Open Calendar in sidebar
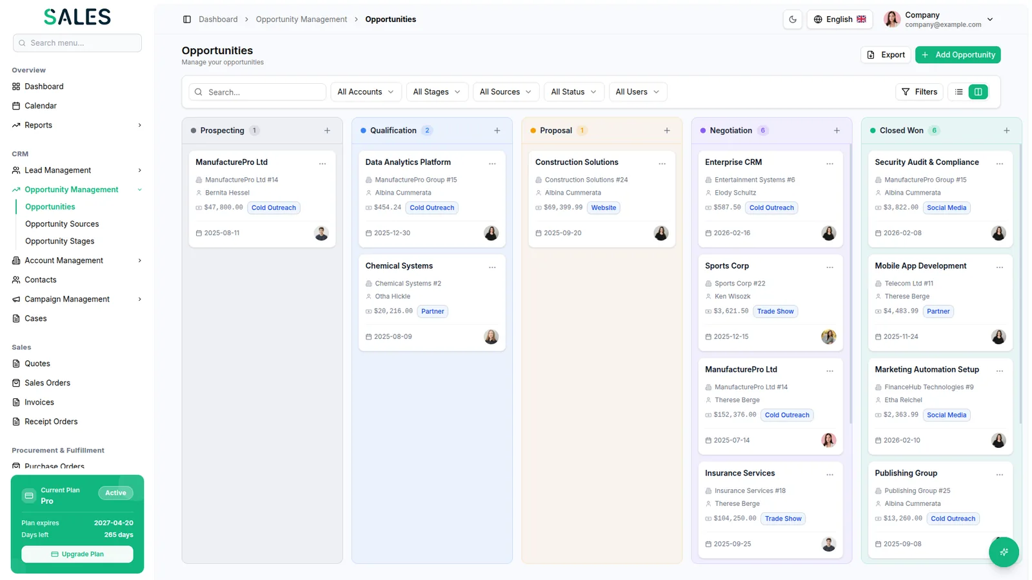This screenshot has width=1032, height=580. tap(77, 106)
